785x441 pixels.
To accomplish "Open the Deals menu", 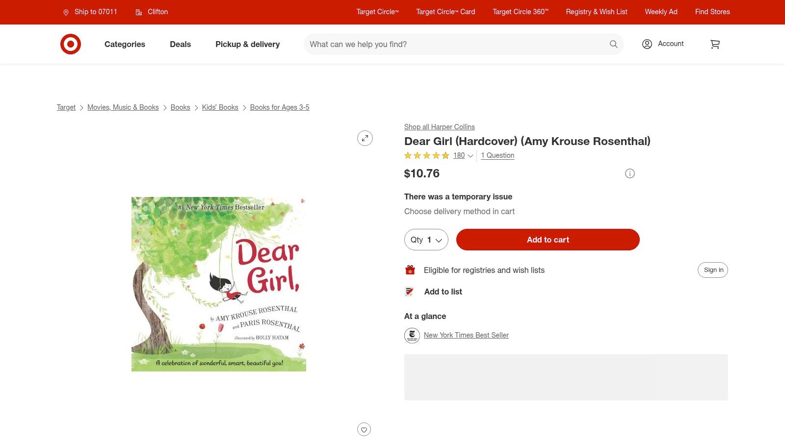I will 180,44.
